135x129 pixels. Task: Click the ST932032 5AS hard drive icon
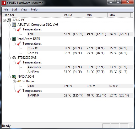pyautogui.click(x=14, y=58)
